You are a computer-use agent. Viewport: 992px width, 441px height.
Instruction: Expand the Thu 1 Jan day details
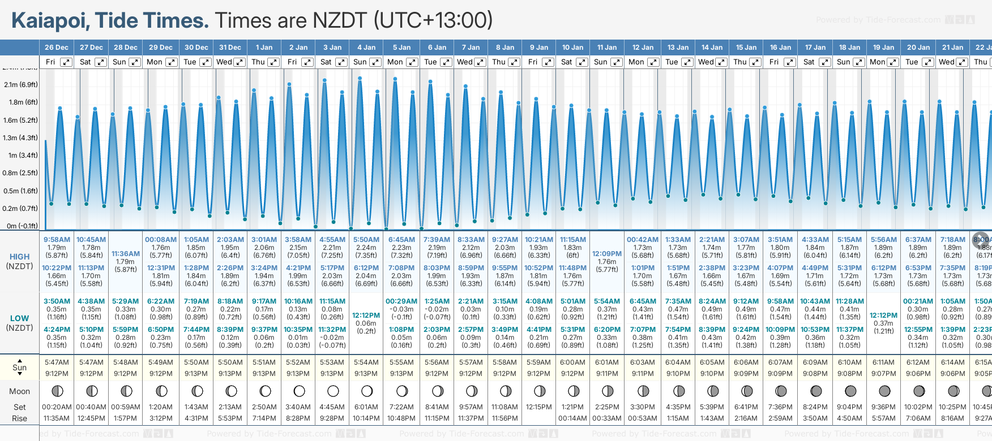pos(273,62)
